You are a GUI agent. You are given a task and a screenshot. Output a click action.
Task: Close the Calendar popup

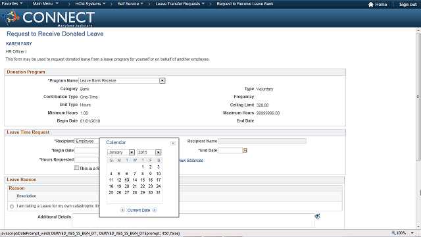click(173, 144)
